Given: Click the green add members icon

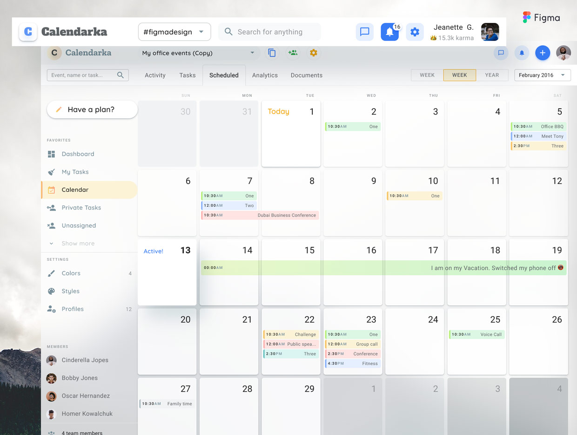Looking at the screenshot, I should (293, 53).
